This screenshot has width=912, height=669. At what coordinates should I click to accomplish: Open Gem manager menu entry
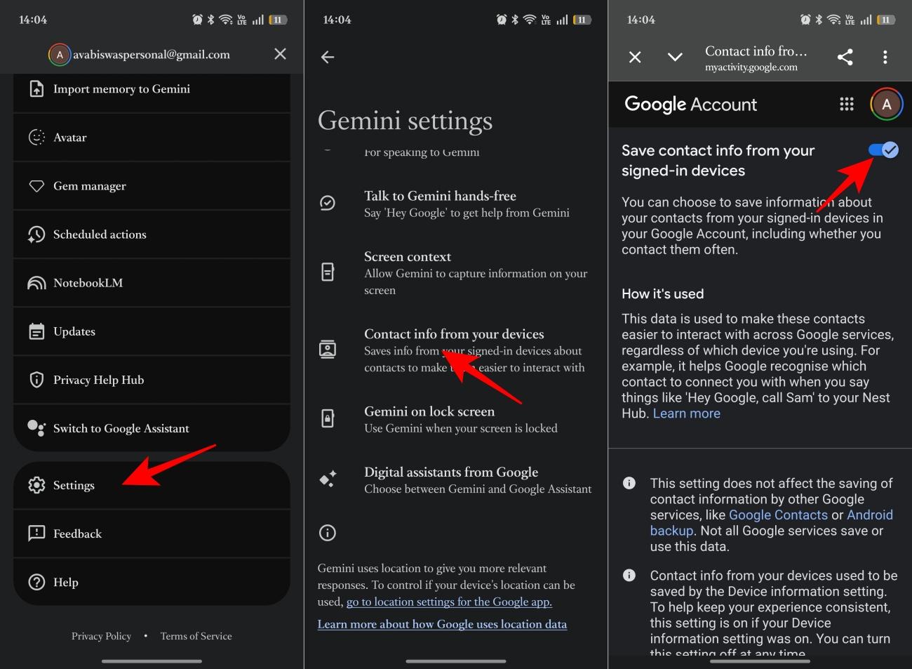pos(152,186)
